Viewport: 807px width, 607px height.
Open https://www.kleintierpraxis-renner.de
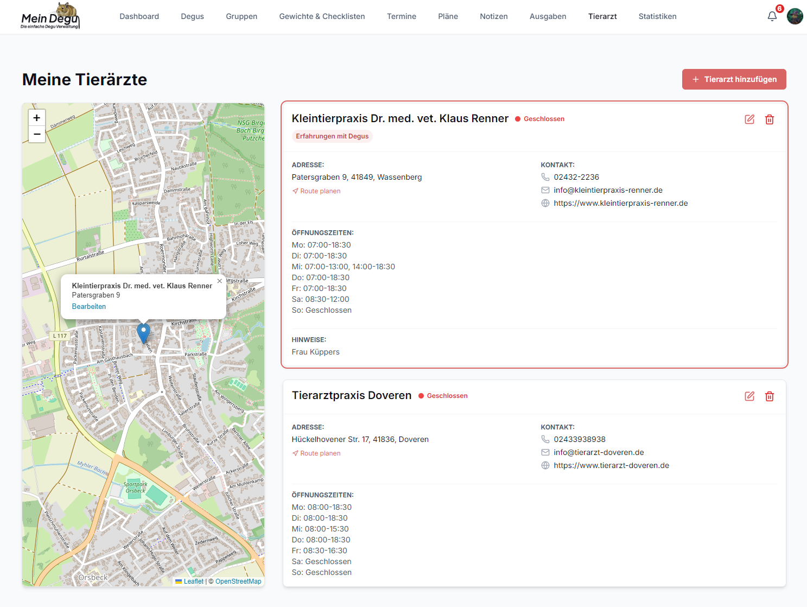[621, 203]
